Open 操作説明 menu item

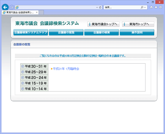click(x=137, y=32)
